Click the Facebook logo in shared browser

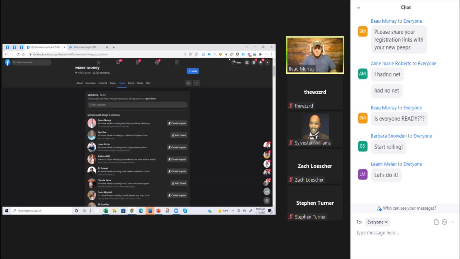pos(8,62)
